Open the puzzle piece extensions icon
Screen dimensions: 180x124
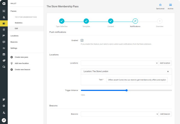(4, 100)
